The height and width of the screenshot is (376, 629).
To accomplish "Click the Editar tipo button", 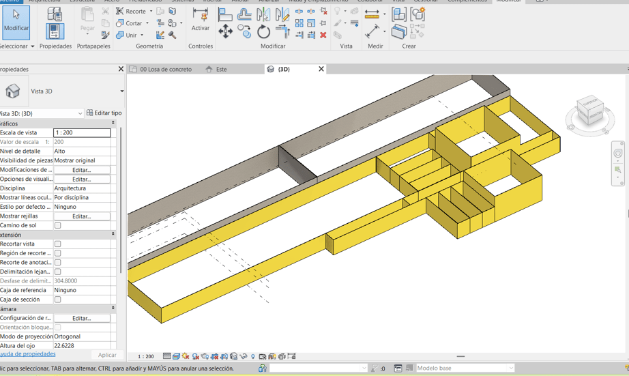I will 104,113.
